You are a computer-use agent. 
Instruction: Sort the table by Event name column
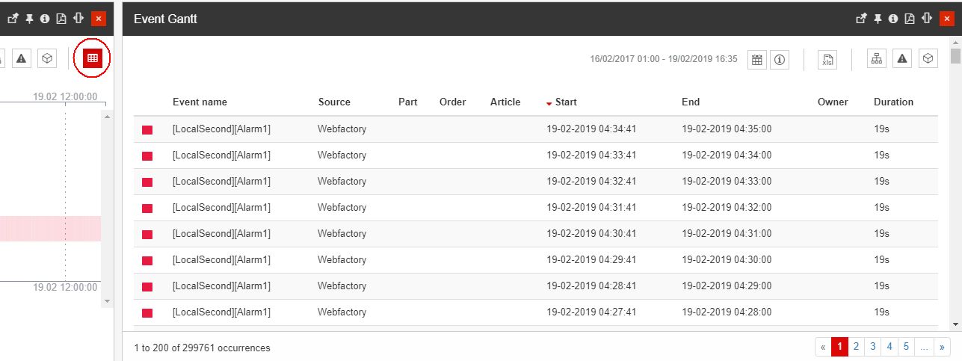200,102
